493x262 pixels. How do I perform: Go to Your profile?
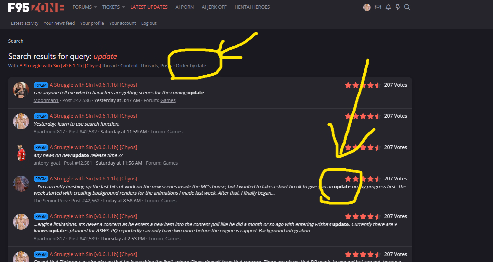(92, 23)
